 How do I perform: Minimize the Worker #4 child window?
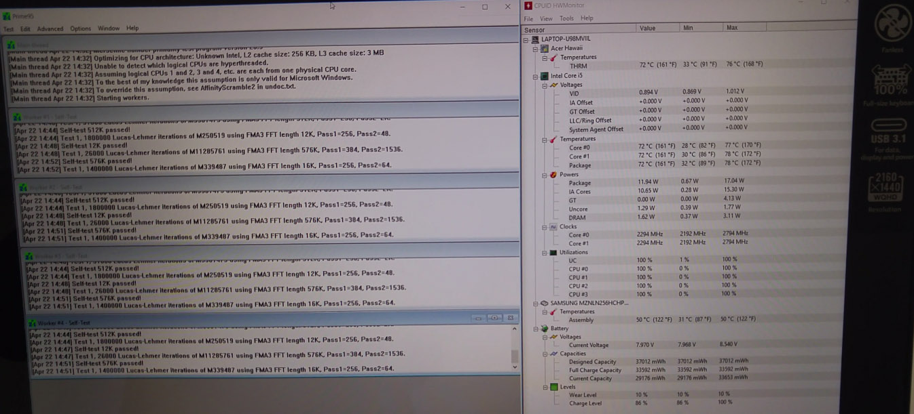click(480, 318)
